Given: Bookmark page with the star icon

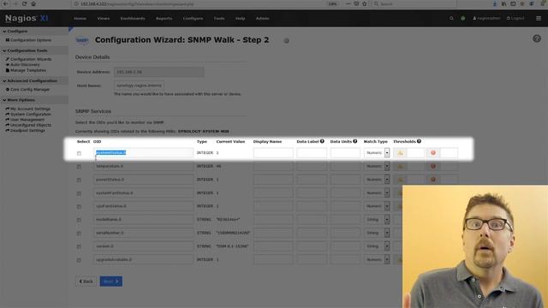Looking at the screenshot, I should click(365, 3).
